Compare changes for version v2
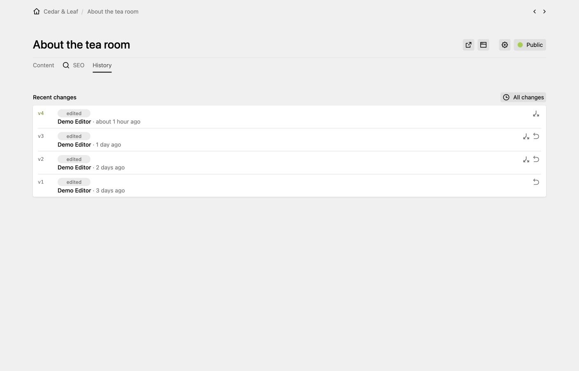 point(526,159)
